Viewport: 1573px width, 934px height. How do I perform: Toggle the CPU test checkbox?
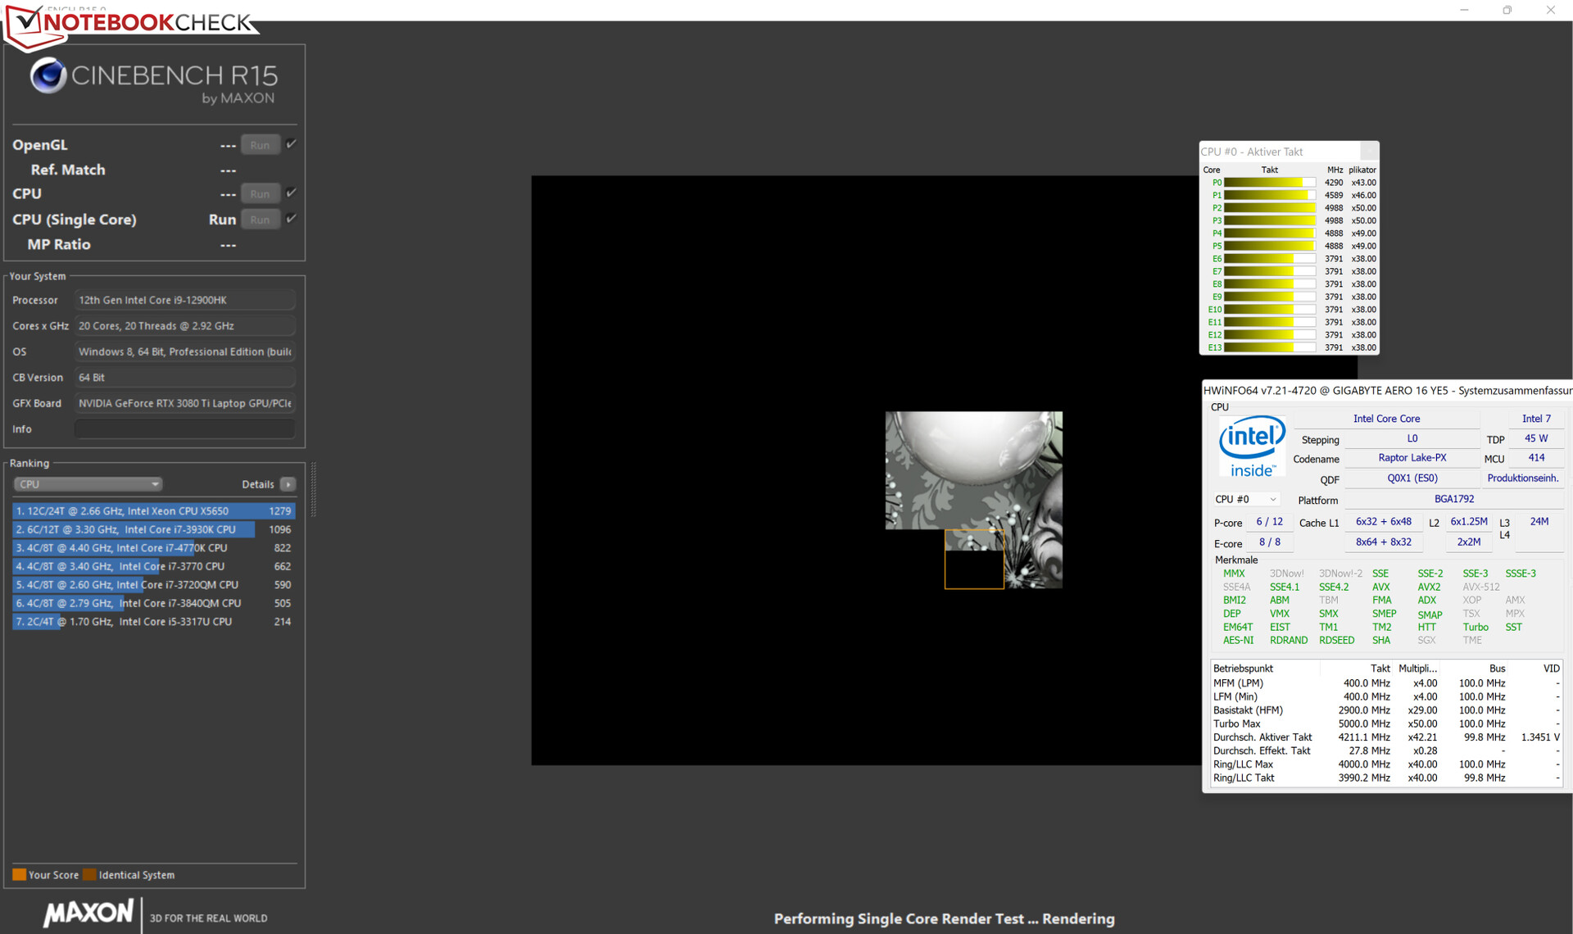[x=291, y=193]
